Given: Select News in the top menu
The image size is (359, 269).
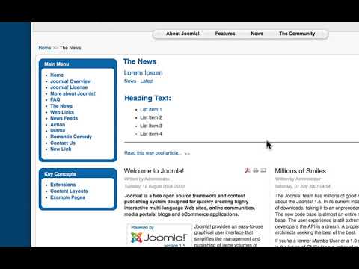Looking at the screenshot, I should coord(257,34).
